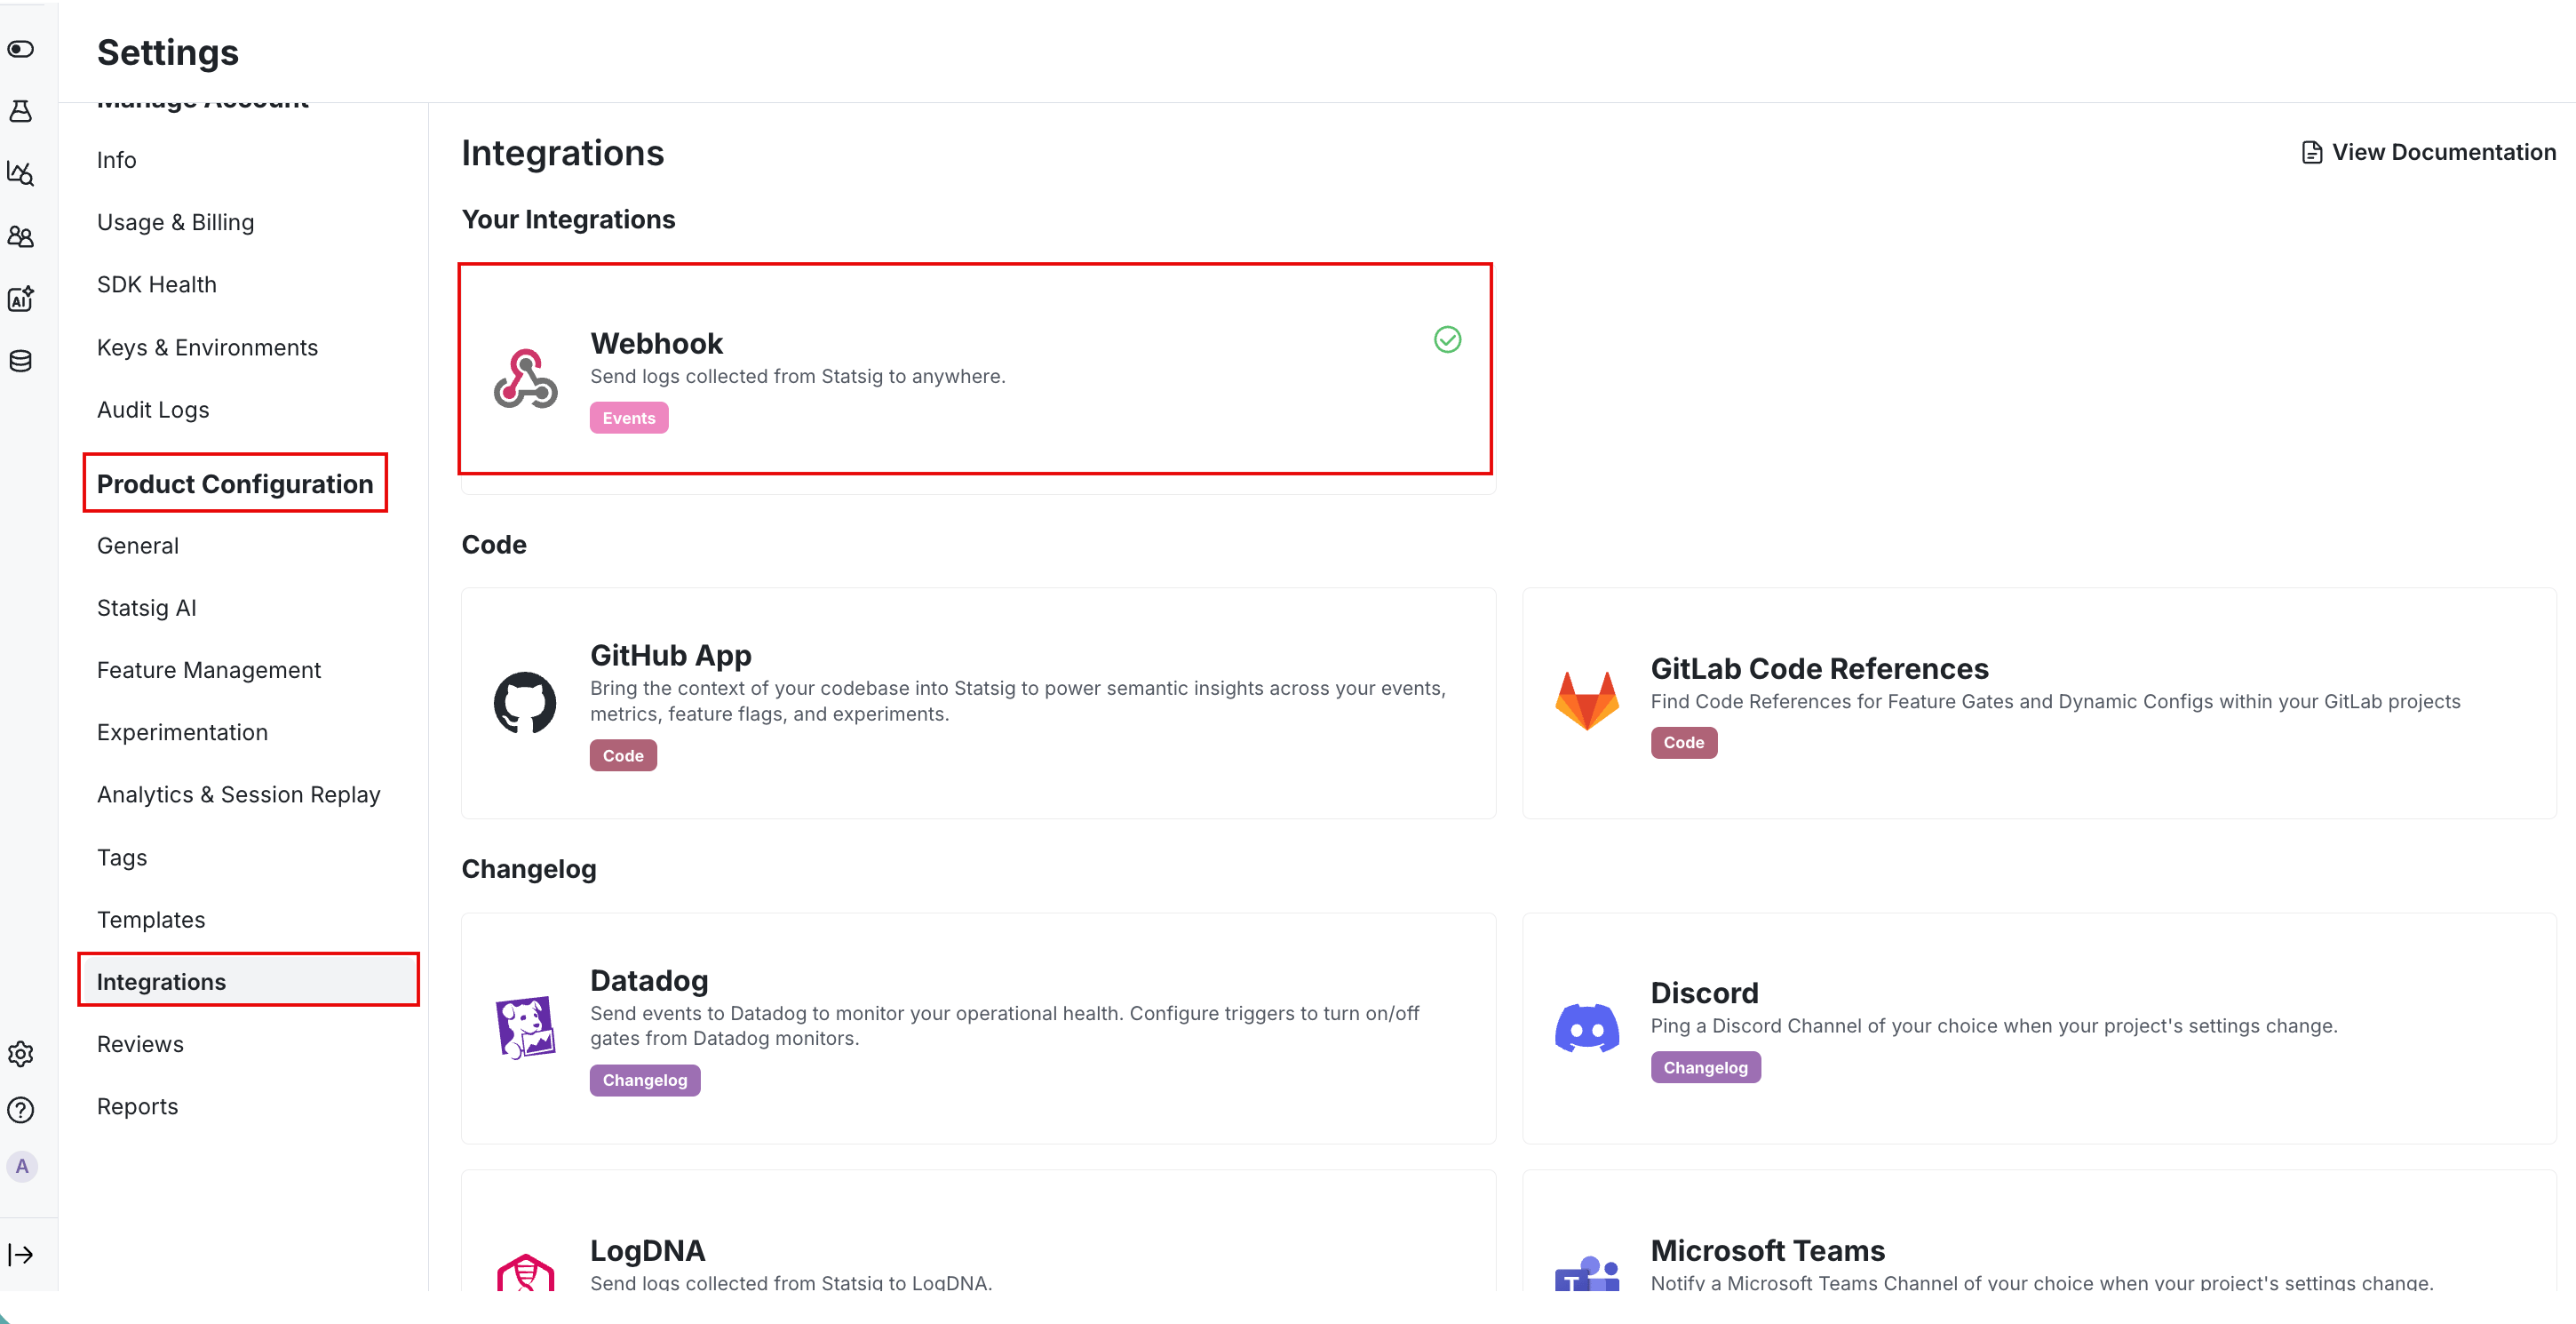Screen dimensions: 2576x1324
Task: Open SDK Health settings
Action: (x=156, y=285)
